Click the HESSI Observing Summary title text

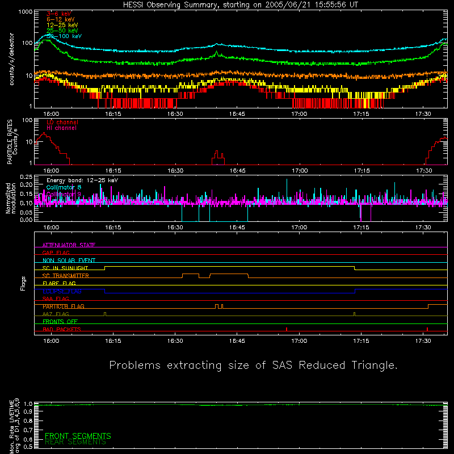click(241, 5)
